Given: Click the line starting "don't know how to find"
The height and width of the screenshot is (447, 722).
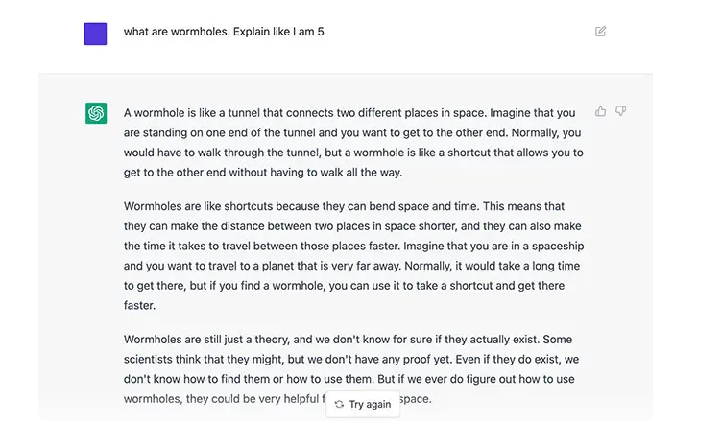Looking at the screenshot, I should coord(349,379).
